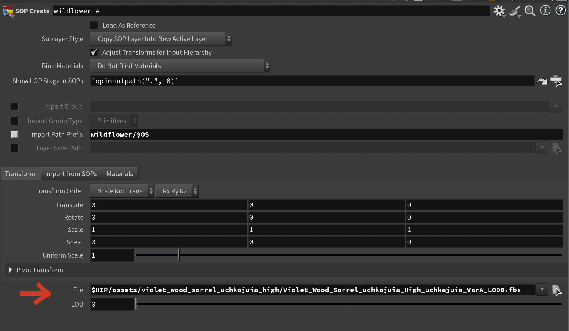The width and height of the screenshot is (569, 331).
Task: Open the Sublayer Style dropdown
Action: (161, 39)
